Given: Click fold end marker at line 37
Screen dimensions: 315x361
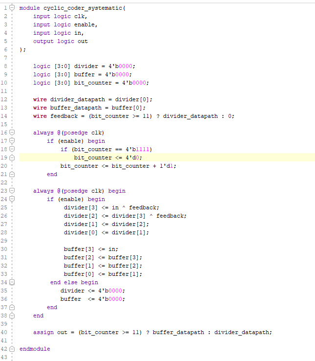Looking at the screenshot, I should (12, 307).
